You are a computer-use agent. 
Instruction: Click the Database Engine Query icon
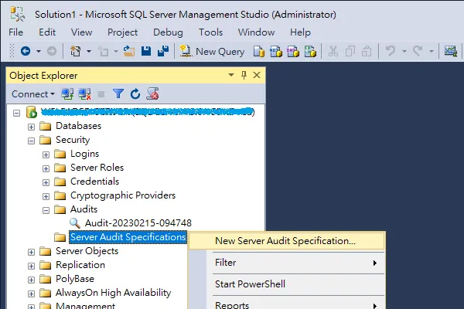259,52
